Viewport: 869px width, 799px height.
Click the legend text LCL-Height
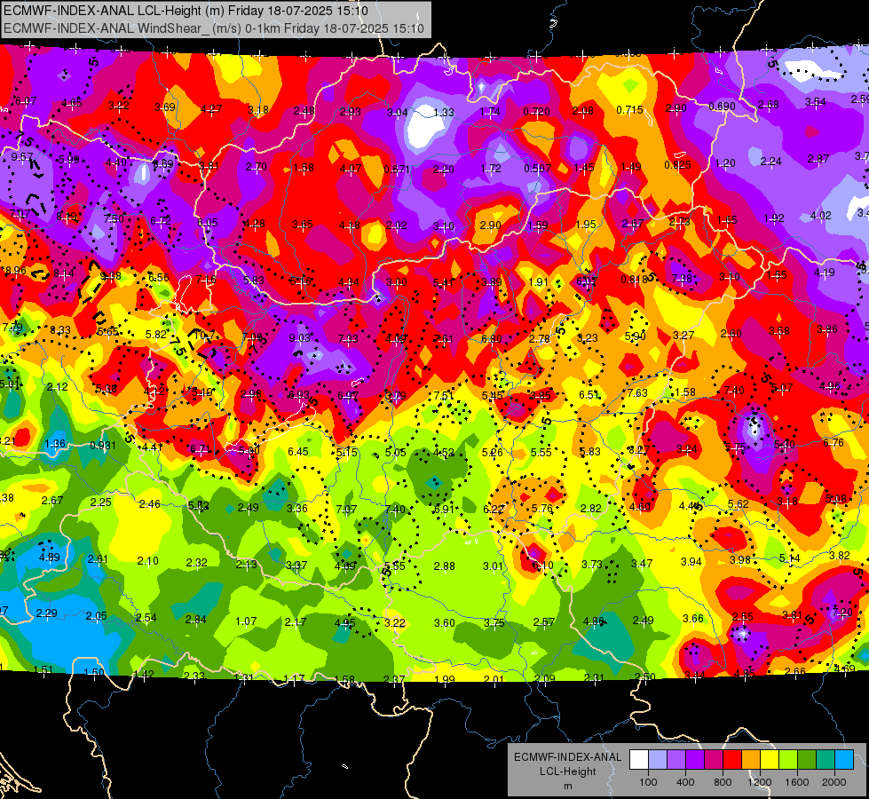coord(567,771)
